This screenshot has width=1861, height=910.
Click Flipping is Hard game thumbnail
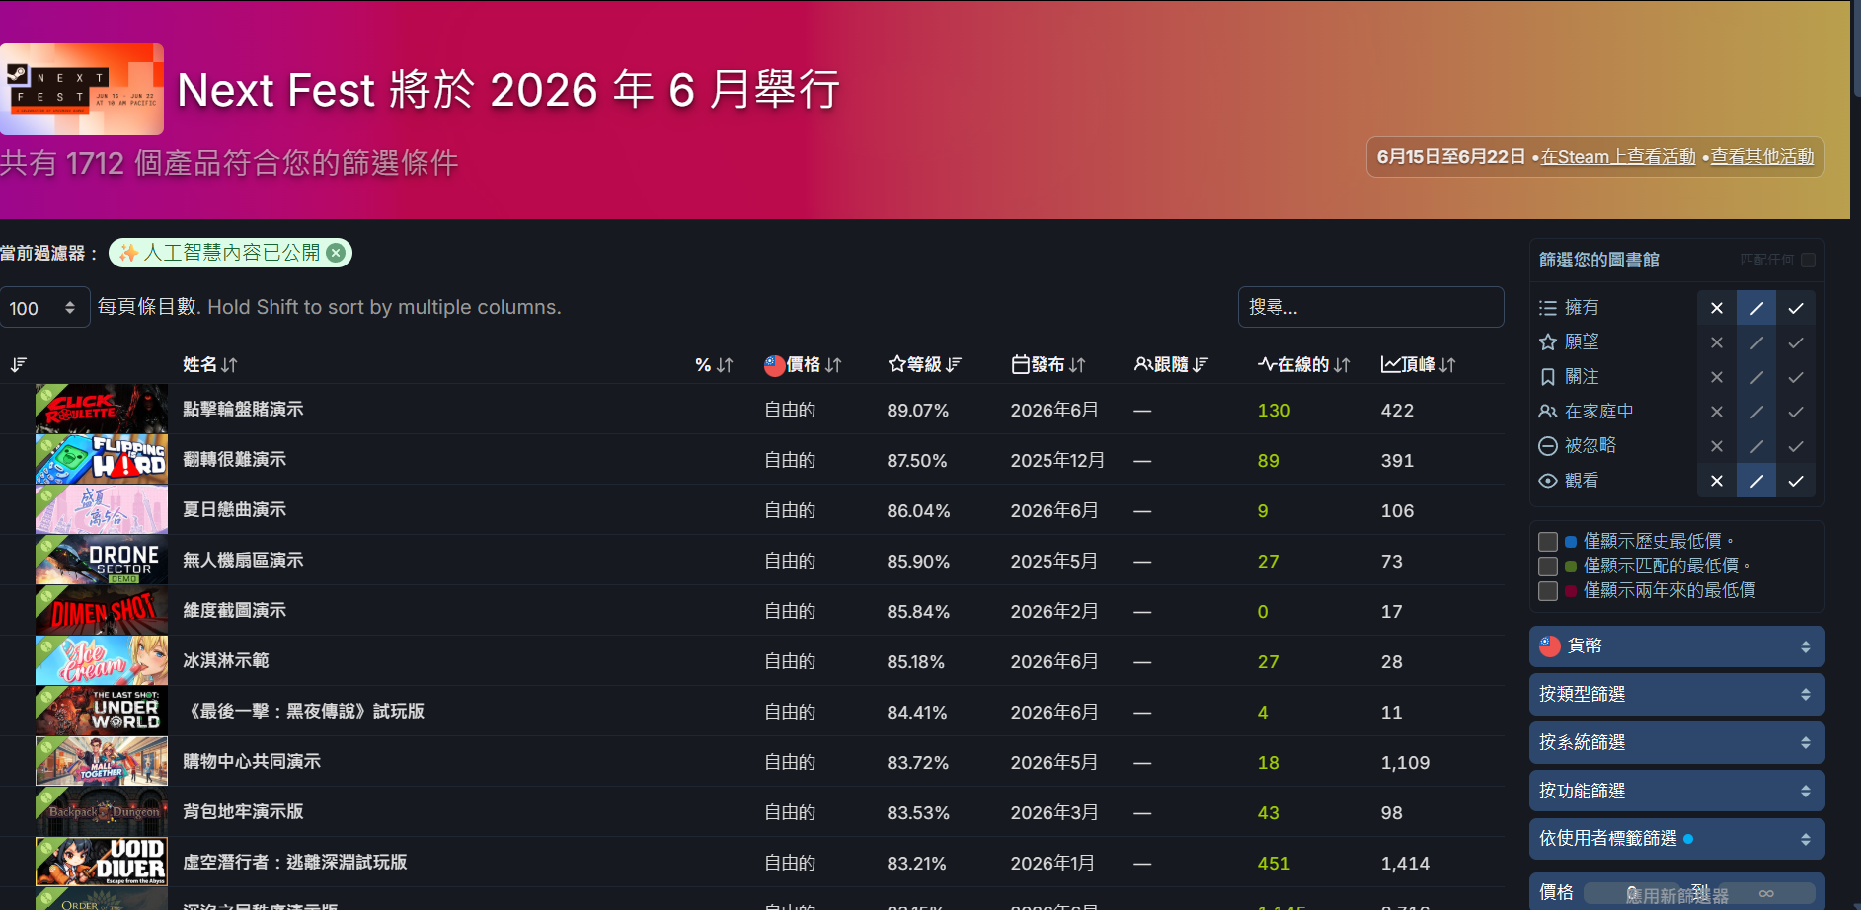click(x=102, y=459)
